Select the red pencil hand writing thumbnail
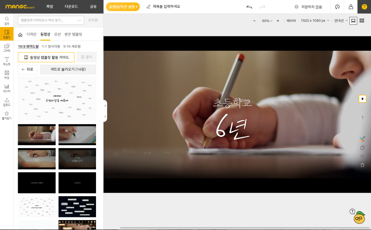Screen dimensions: 371x230 tap(36, 135)
